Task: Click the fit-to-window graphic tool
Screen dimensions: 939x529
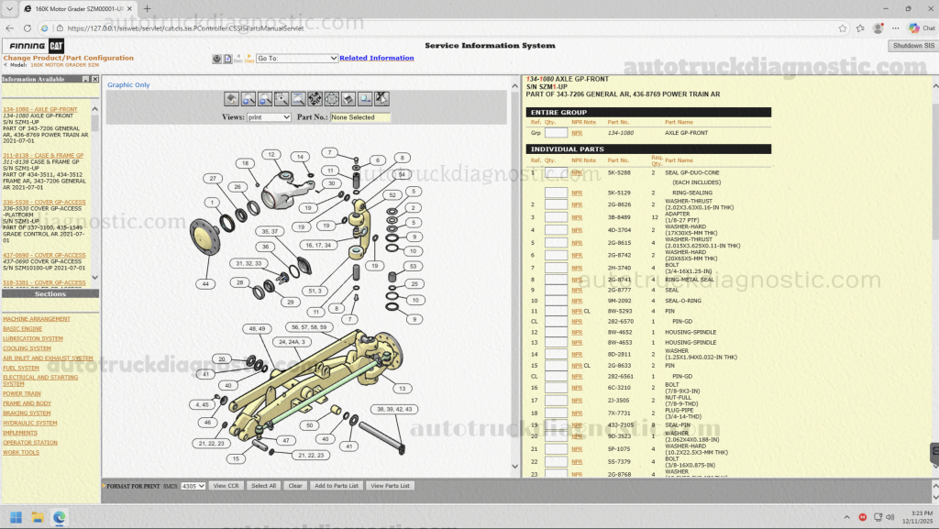Action: (331, 99)
